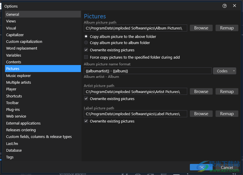Toggle first 'Overwrite existing pictures' checkbox under album path
Screen dimensions: 243x175
coord(86,50)
